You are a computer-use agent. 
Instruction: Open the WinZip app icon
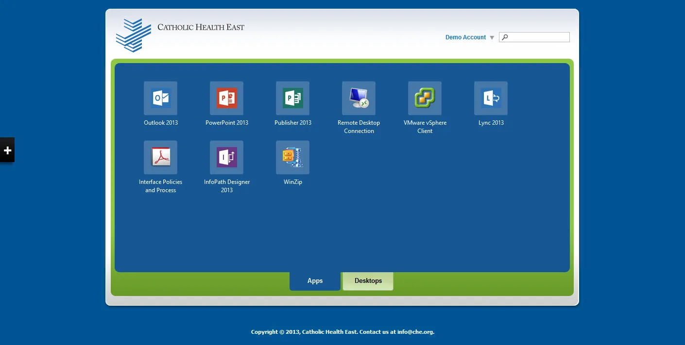pos(292,157)
